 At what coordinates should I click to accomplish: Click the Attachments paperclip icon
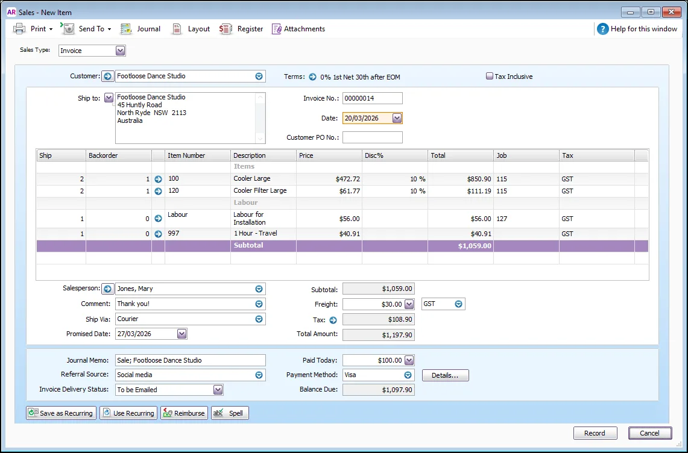pos(277,29)
